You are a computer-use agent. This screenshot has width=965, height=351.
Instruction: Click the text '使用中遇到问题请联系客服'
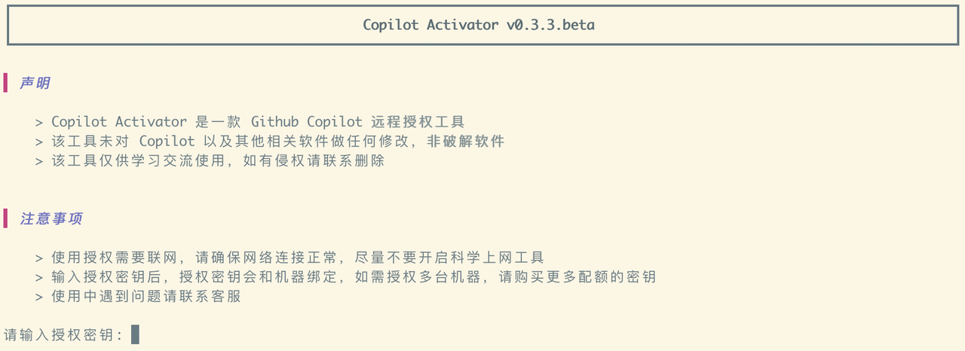146,296
